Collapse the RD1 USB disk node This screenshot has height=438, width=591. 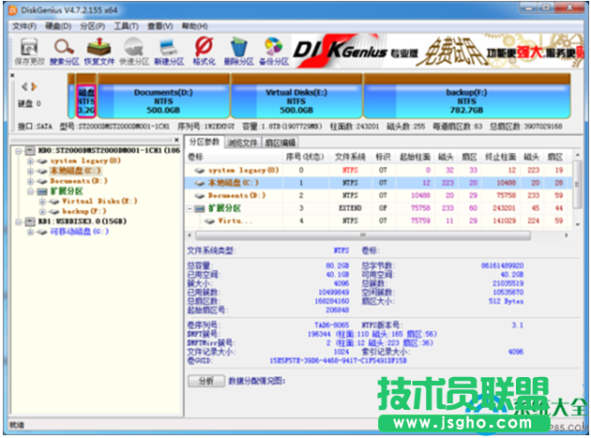(18, 221)
